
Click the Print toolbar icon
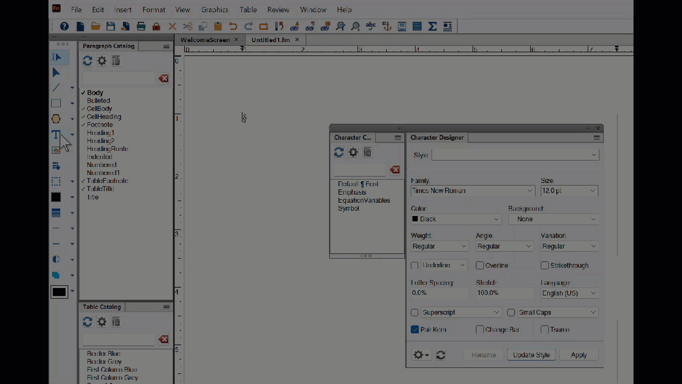[x=141, y=26]
